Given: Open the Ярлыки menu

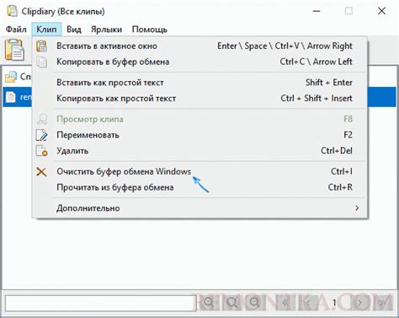Looking at the screenshot, I should tap(106, 30).
